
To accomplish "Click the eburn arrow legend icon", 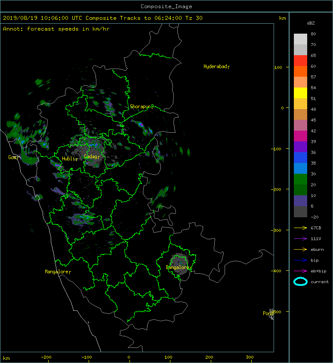I will point(300,250).
